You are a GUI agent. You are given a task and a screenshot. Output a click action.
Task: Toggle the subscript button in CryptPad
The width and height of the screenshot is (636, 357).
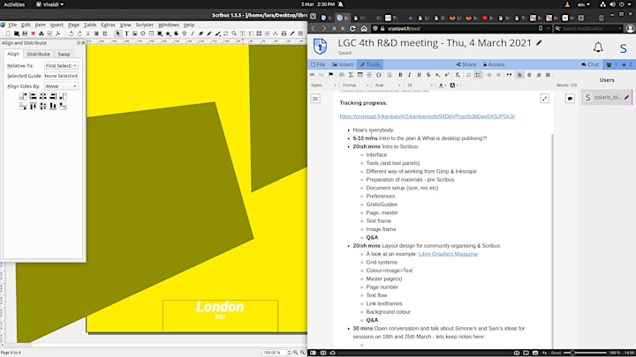pyautogui.click(x=437, y=75)
